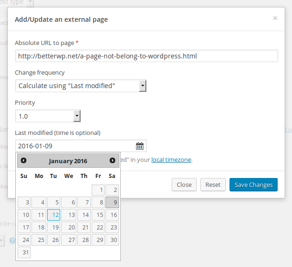This screenshot has height=267, width=292.
Task: Click the blue help question icon
Action: [x=12, y=241]
